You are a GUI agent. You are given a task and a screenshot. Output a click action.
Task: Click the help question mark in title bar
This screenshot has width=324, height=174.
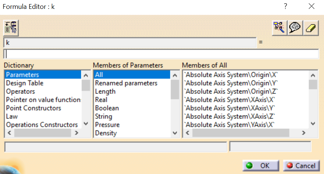pyautogui.click(x=285, y=6)
